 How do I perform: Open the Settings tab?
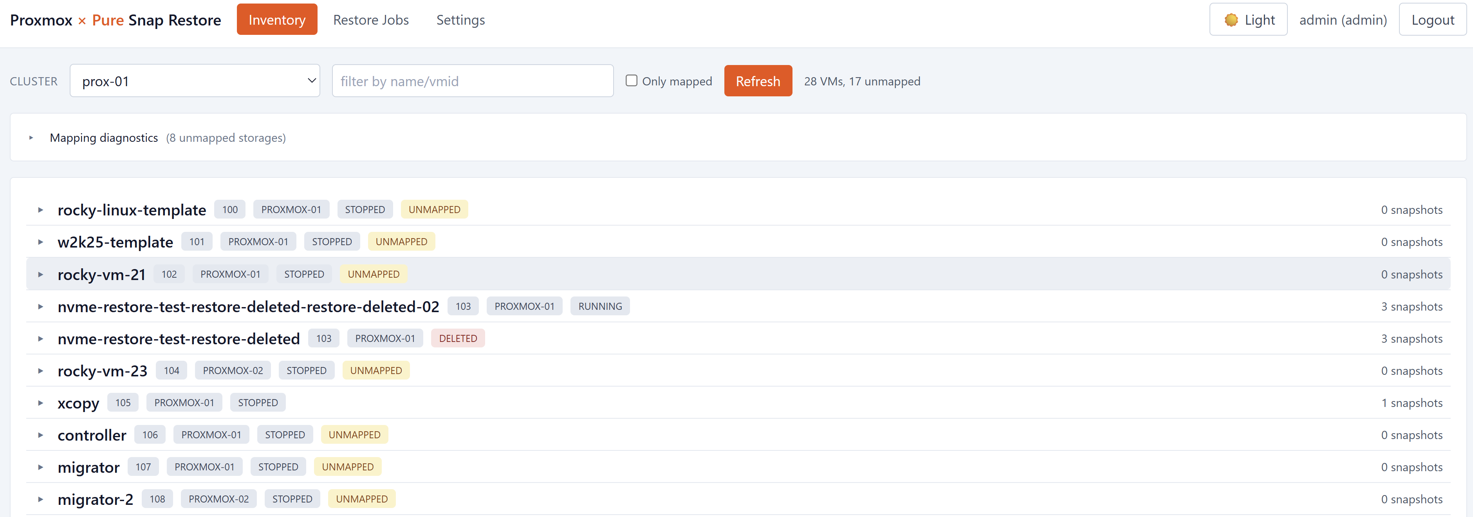[460, 19]
